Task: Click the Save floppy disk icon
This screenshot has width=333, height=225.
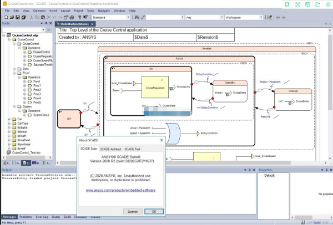Action: point(18,17)
